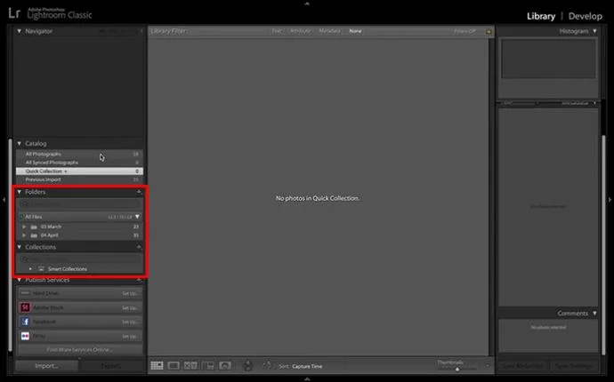Enable the Attribute filter in Library Filter
The height and width of the screenshot is (382, 614).
point(300,31)
